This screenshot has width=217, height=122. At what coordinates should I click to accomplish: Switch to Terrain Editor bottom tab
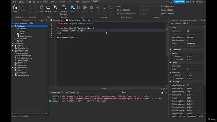[x=25, y=116]
